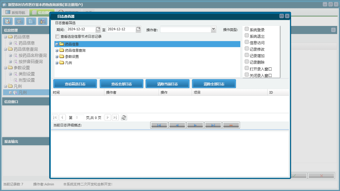Expand 药品信息查询 node in log tree
The height and width of the screenshot is (191, 340).
(57, 50)
